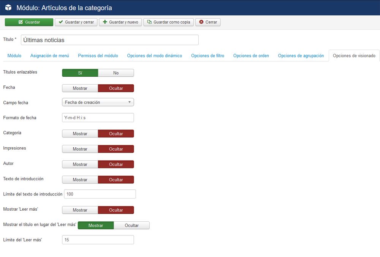Choose Ocultar for Texto de introducción
The height and width of the screenshot is (257, 380).
(116, 180)
